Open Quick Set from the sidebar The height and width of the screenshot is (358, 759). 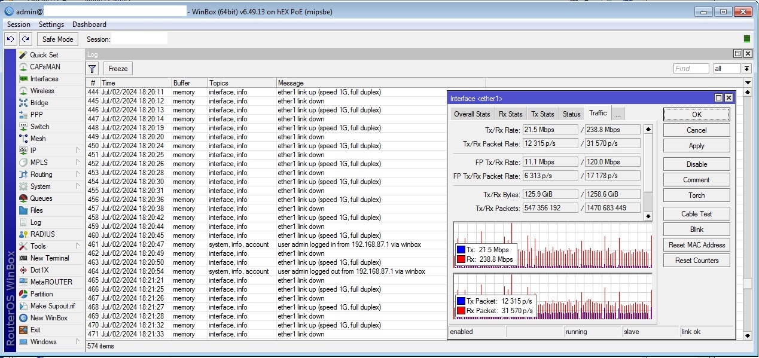pos(44,55)
